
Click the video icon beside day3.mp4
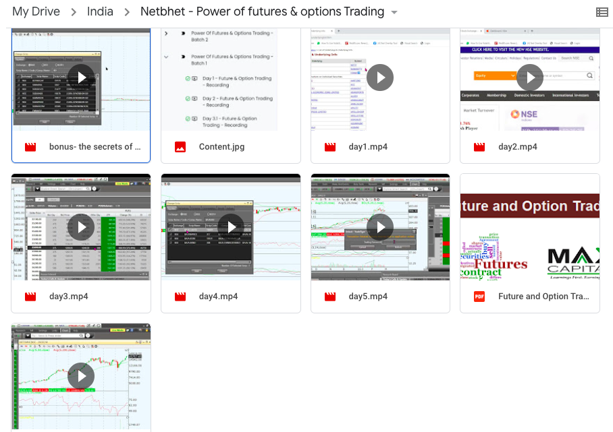[30, 297]
